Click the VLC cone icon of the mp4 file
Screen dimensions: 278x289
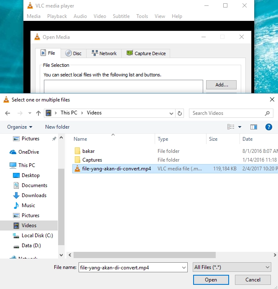(77, 169)
